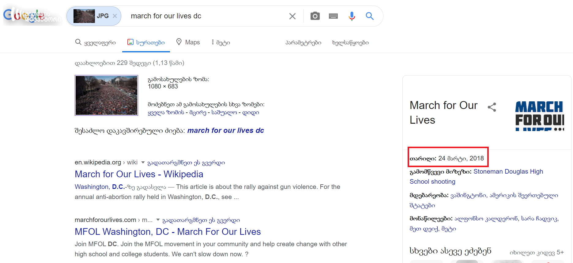Click the crowd photo thumbnail

coord(106,95)
